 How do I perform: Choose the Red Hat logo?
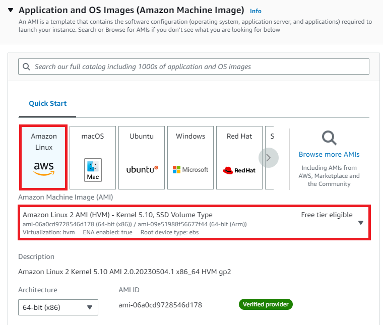pos(239,170)
